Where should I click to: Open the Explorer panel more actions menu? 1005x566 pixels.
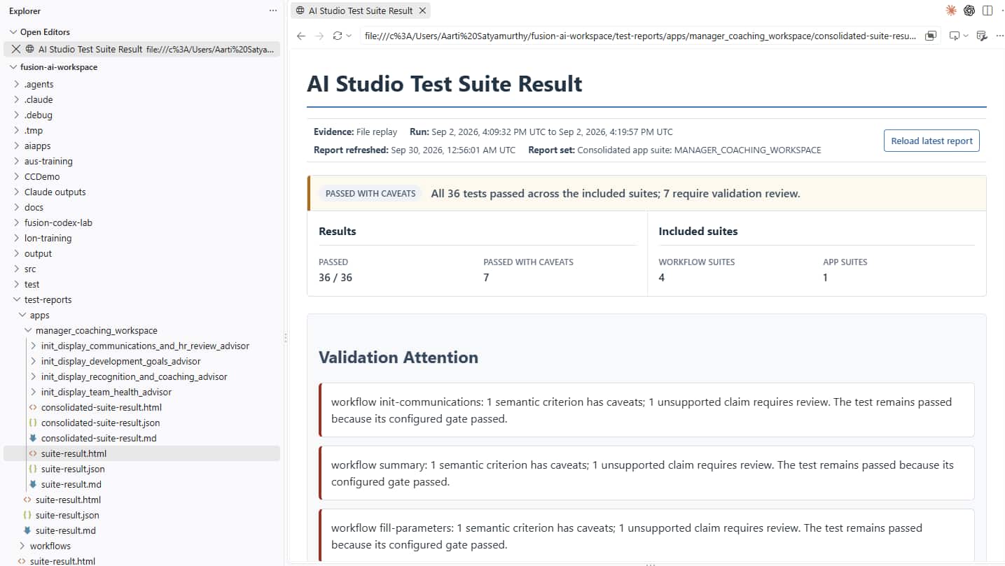click(273, 11)
